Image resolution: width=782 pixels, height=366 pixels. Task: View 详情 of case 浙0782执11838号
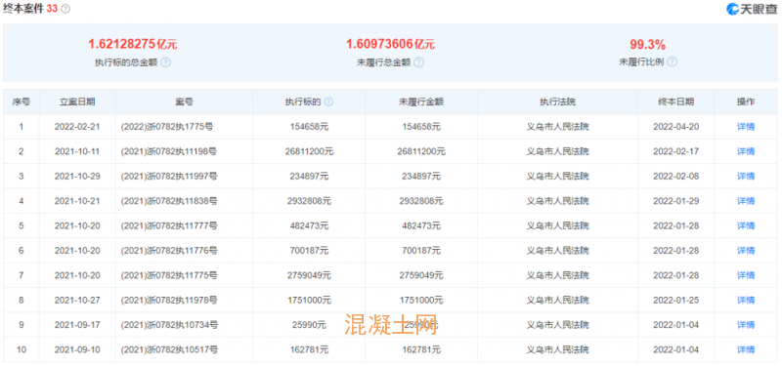click(x=746, y=201)
